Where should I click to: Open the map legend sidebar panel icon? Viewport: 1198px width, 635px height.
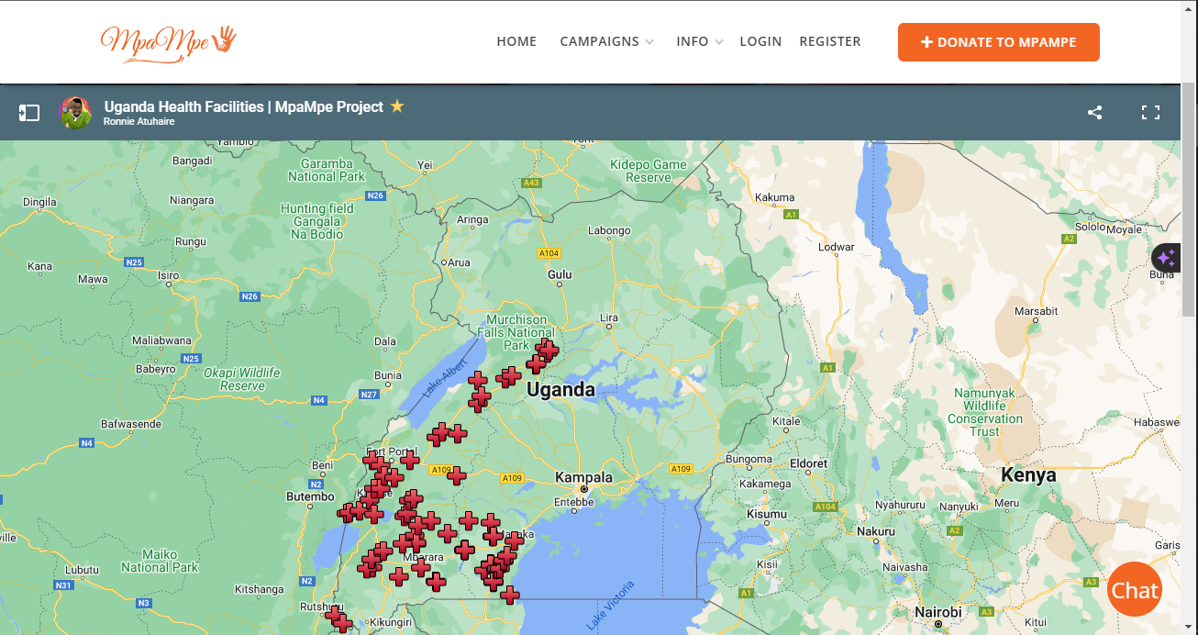point(29,113)
